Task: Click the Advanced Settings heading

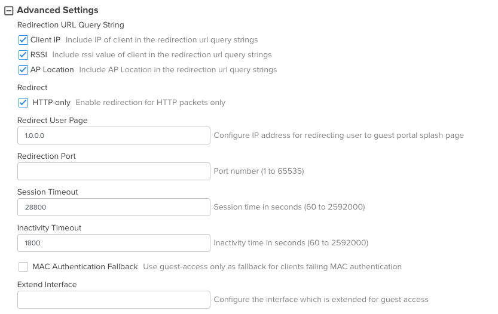Action: (57, 10)
